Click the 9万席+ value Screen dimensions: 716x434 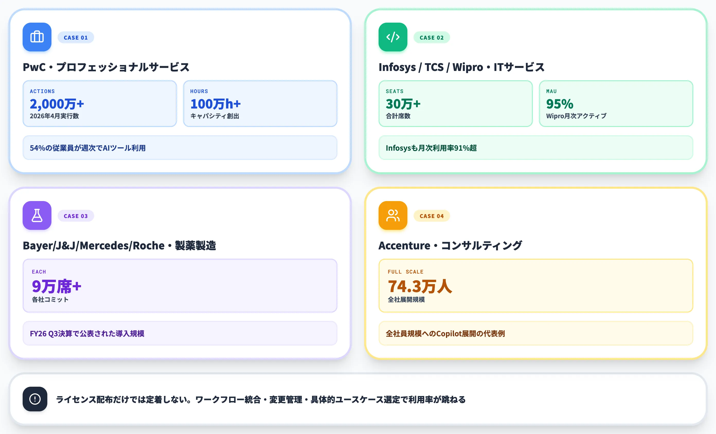[57, 286]
